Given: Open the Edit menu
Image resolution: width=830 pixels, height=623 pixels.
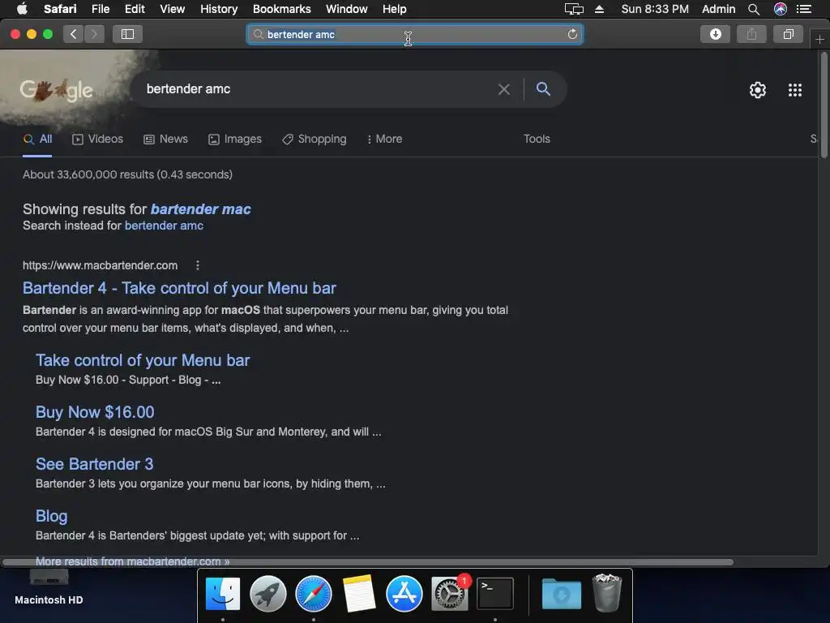Looking at the screenshot, I should point(135,9).
